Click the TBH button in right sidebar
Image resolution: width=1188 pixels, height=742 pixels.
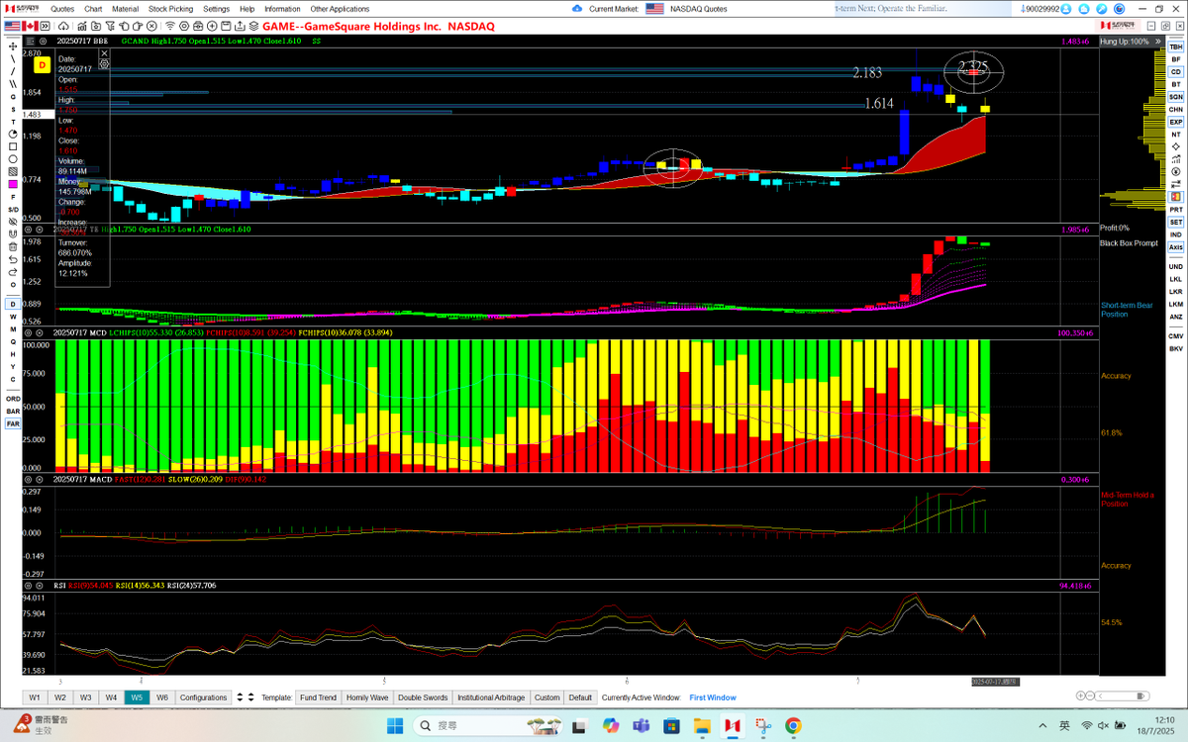(x=1176, y=47)
